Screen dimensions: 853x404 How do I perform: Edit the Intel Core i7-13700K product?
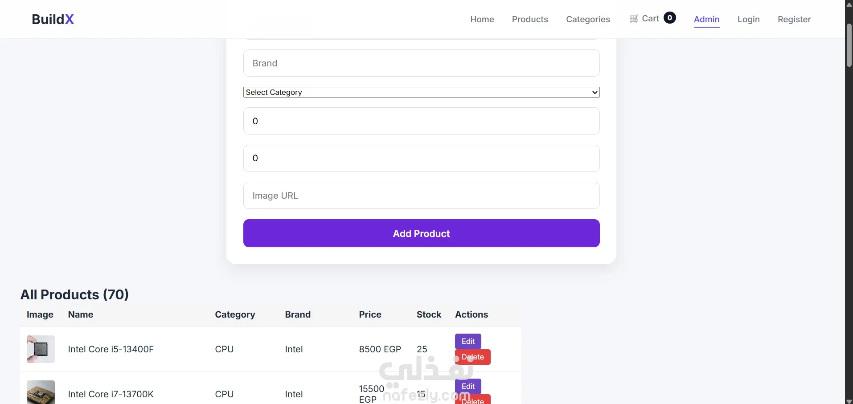click(468, 386)
